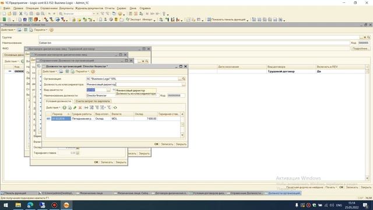Click the Период column header
The width and height of the screenshot is (373, 210).
[61, 114]
